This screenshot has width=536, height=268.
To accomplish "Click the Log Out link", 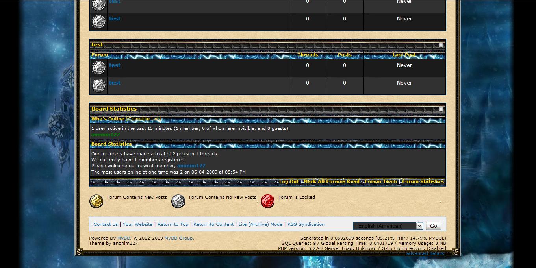I will [289, 181].
